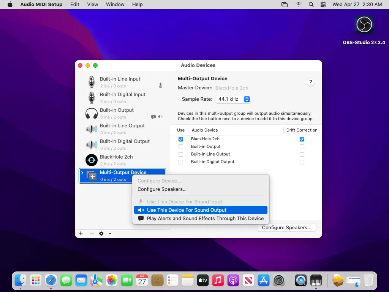Image resolution: width=389 pixels, height=292 pixels.
Task: Click the sound output speaker status icon
Action: (x=160, y=116)
